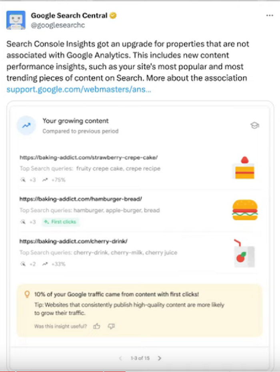
Task: Click the thumbs up feedback icon
Action: (x=96, y=326)
